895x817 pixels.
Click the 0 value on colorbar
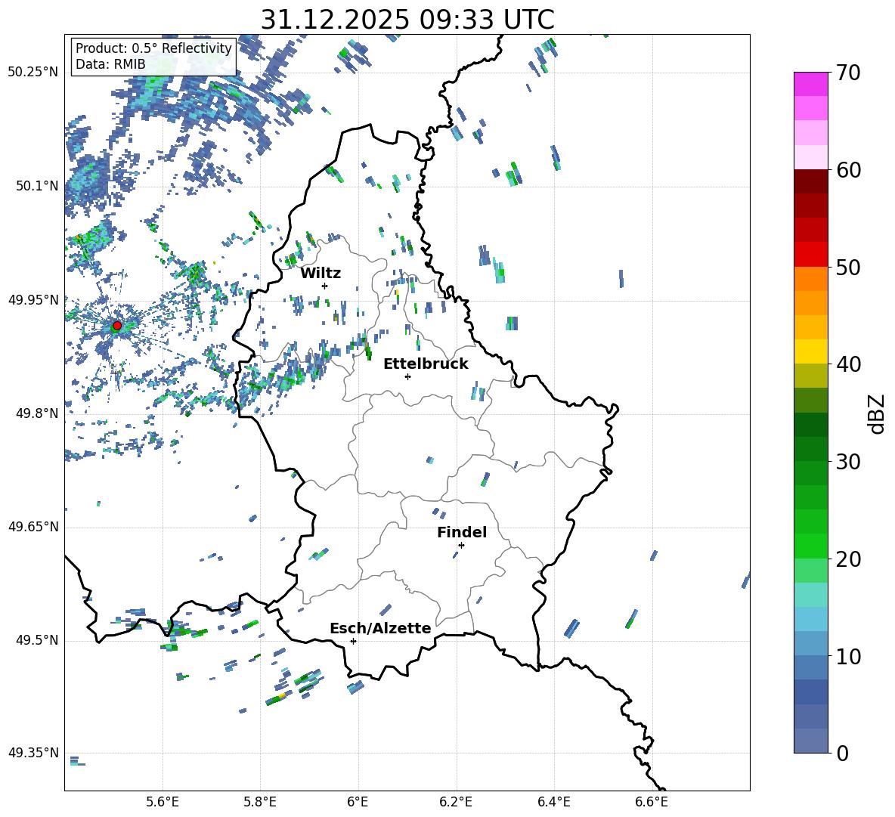[x=842, y=754]
